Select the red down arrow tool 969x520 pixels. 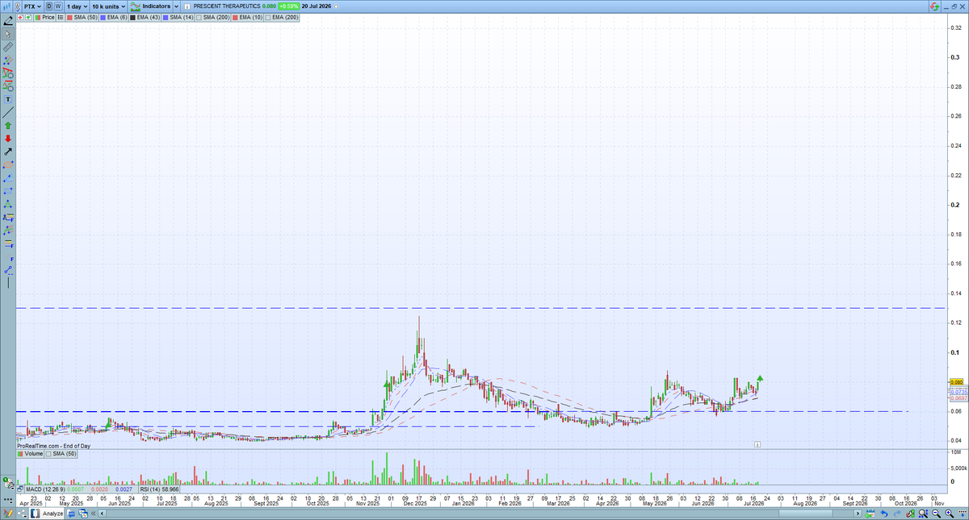[x=8, y=138]
